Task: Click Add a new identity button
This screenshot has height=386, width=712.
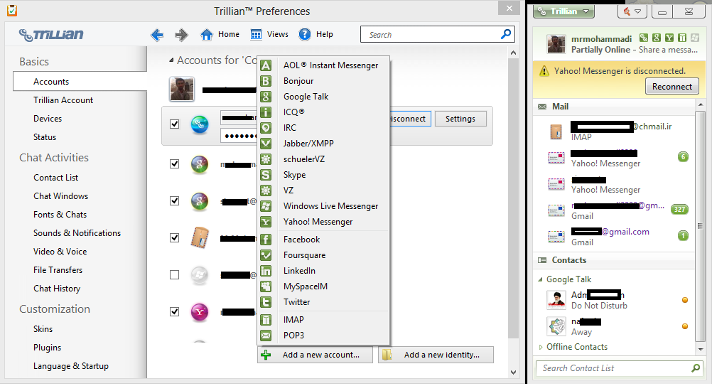Action: (x=436, y=355)
